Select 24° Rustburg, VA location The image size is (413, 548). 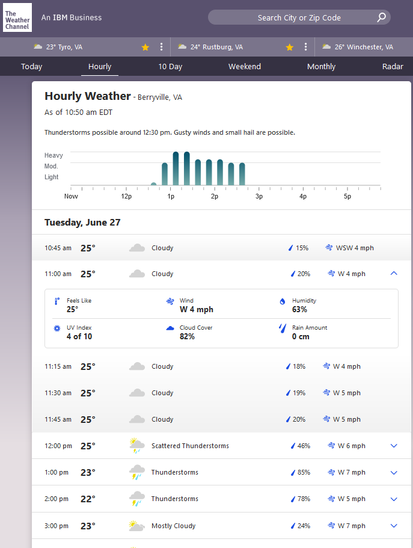(216, 47)
